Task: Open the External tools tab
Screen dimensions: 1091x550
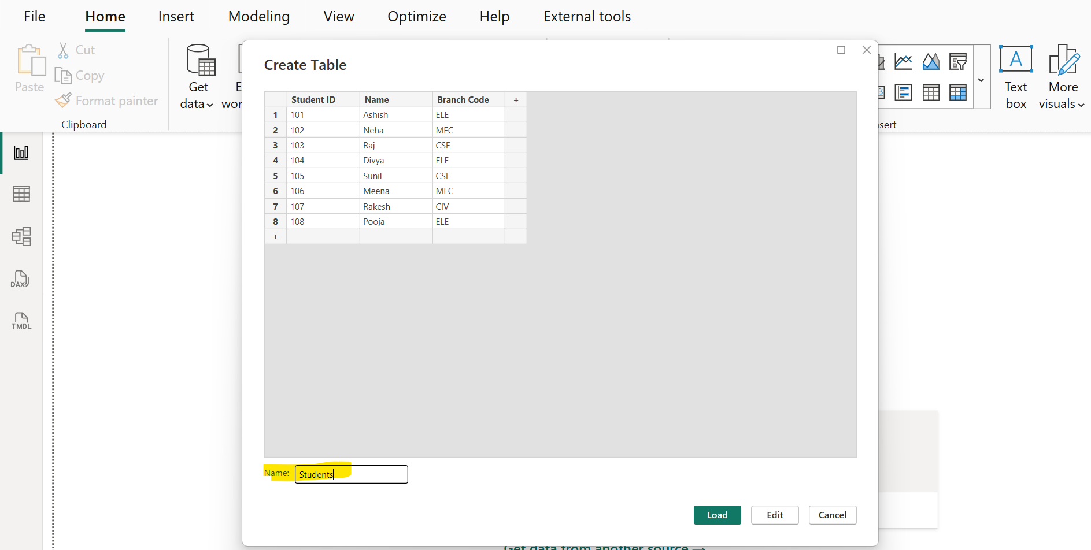Action: [587, 16]
